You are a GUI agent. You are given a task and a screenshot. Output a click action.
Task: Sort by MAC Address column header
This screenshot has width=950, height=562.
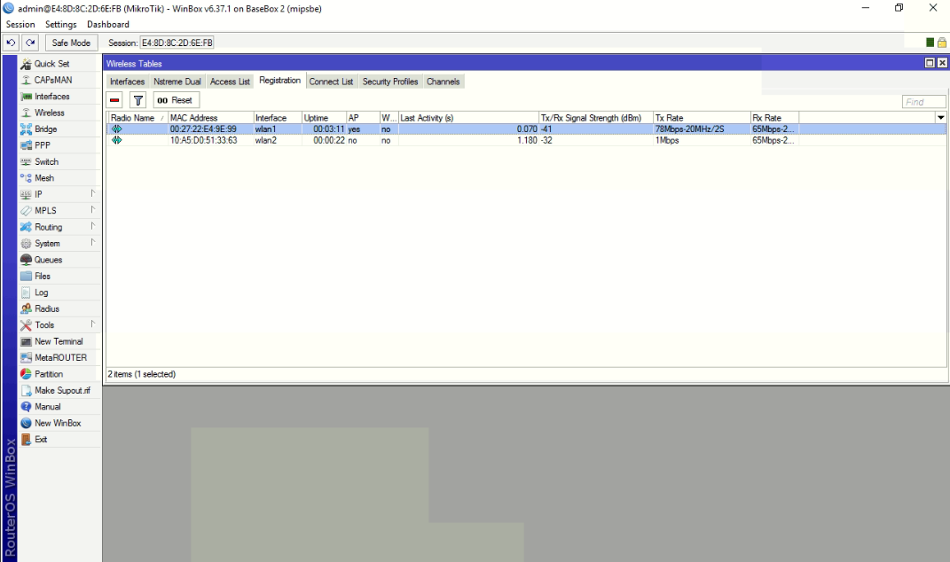210,118
